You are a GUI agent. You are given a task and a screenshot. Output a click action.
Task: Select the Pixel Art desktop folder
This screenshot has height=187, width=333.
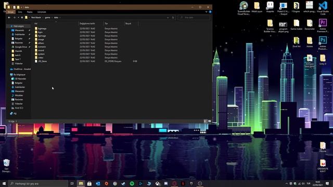pyautogui.click(x=297, y=42)
